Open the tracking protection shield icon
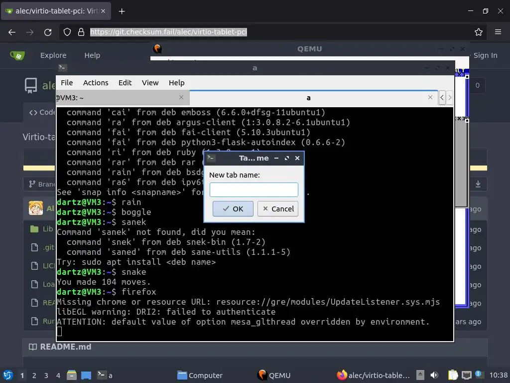This screenshot has width=510, height=383. coord(67,32)
